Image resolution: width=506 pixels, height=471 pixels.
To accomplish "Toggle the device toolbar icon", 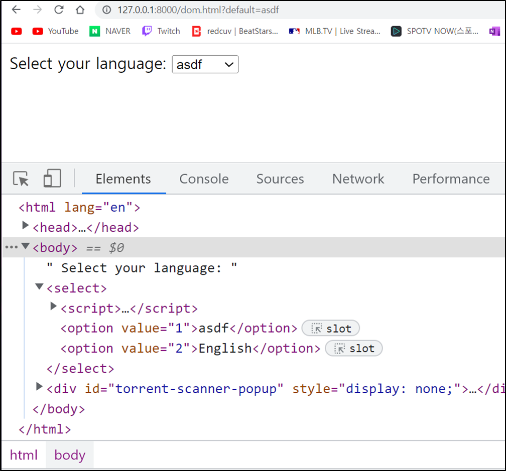I will click(x=52, y=178).
